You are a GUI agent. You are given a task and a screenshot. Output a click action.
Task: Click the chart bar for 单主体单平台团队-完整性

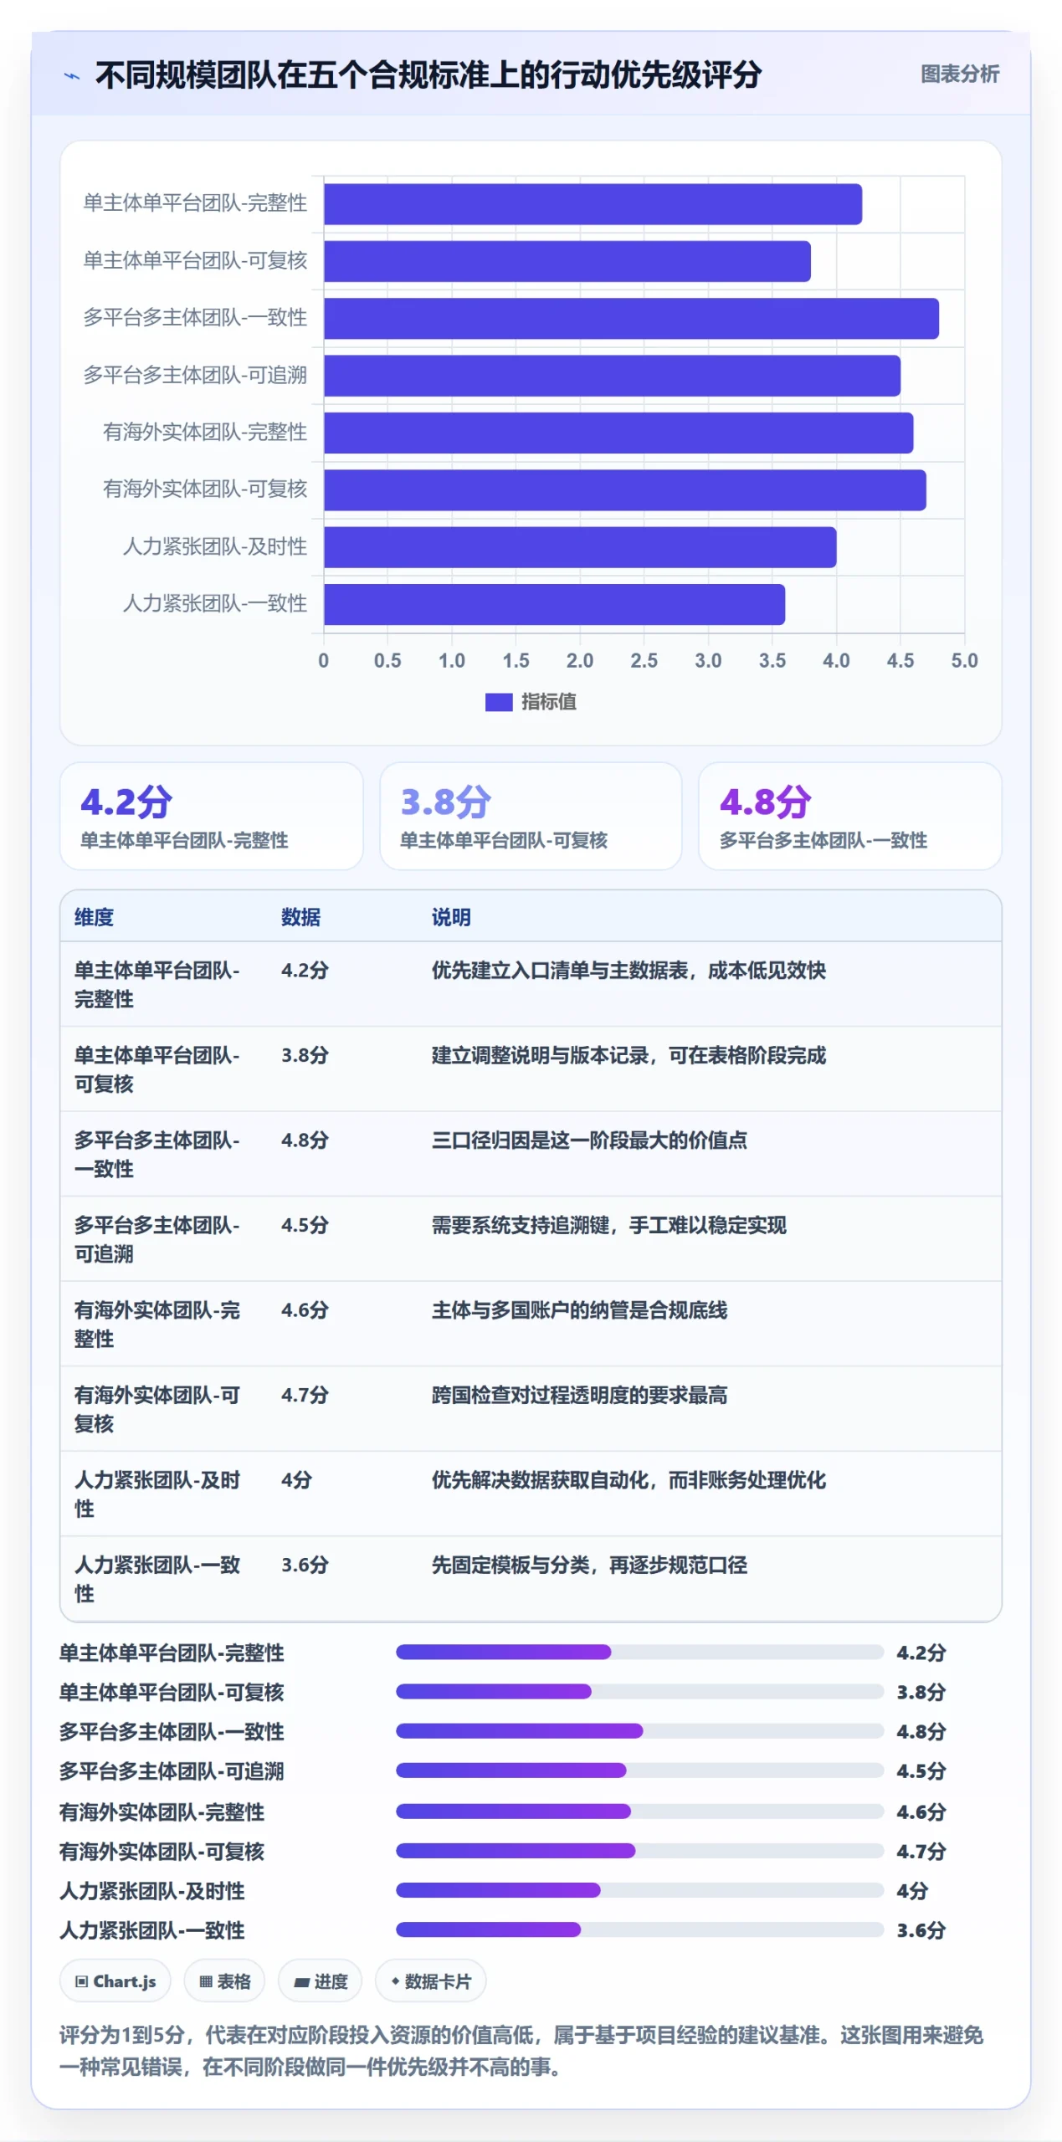pos(593,204)
